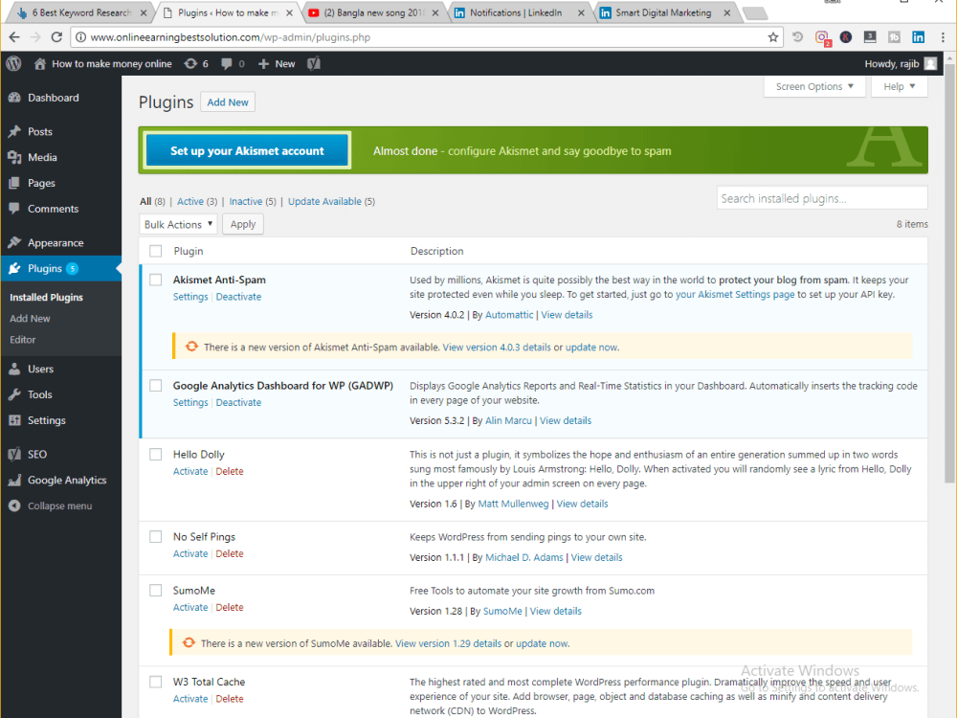
Task: Click the update icon in SumoMe notice
Action: tap(189, 642)
